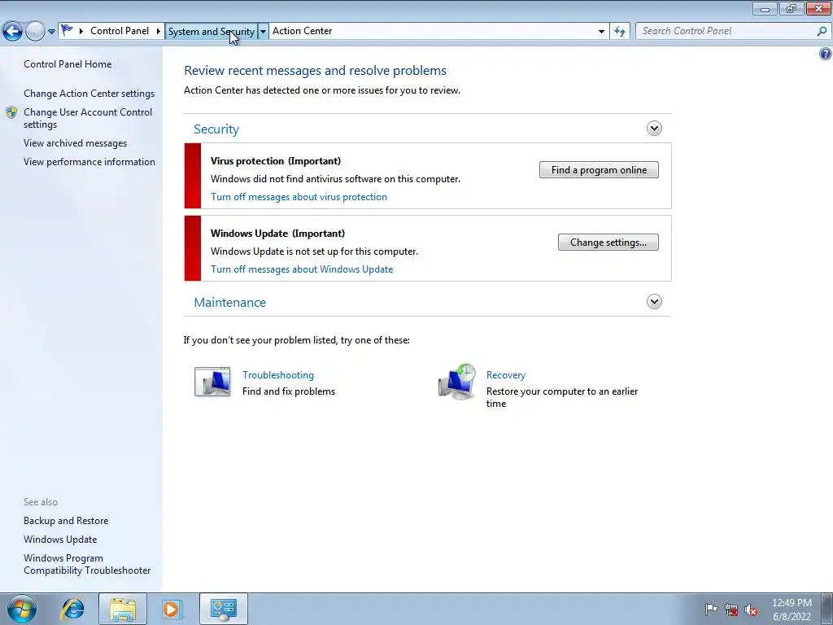Viewport: 833px width, 625px height.
Task: Open the Windows Start menu orb
Action: point(22,609)
